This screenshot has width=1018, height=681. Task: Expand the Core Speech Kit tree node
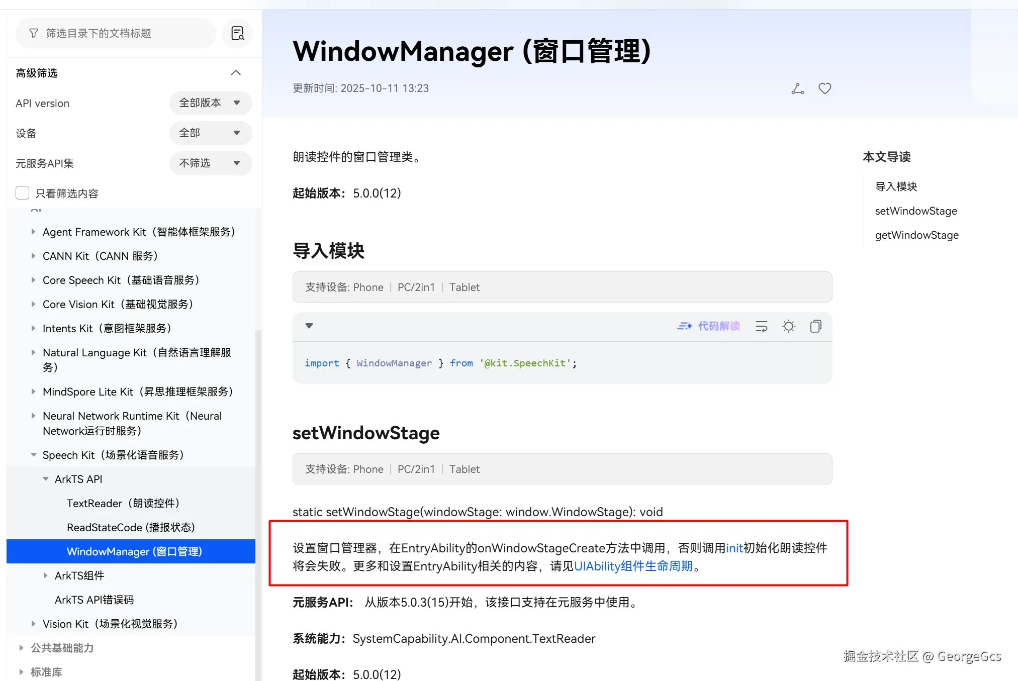point(33,280)
